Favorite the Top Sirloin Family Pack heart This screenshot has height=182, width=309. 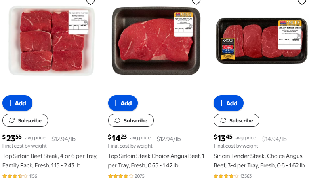coord(90,1)
